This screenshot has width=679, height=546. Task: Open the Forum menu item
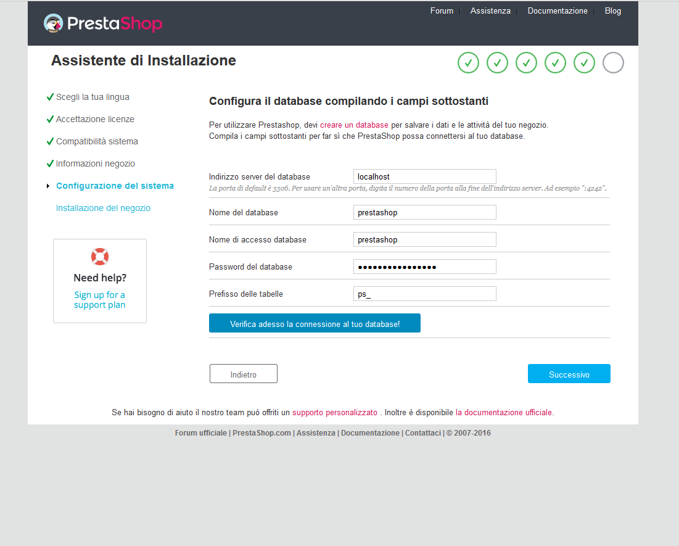coord(442,11)
